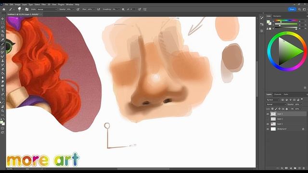Select the Lasso tool
This screenshot has width=308, height=173.
point(2,27)
